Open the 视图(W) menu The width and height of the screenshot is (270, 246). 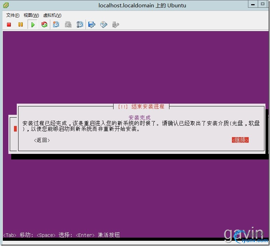tap(31, 15)
